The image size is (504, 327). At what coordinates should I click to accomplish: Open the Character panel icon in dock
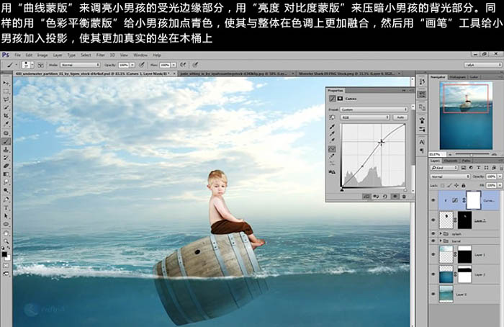[422, 142]
